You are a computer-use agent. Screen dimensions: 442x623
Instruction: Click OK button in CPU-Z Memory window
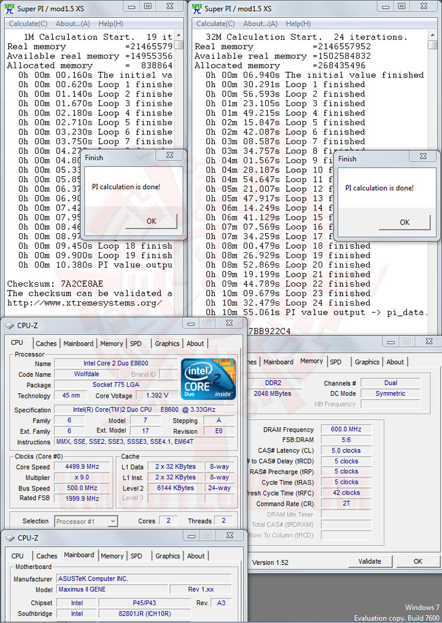coord(418,562)
